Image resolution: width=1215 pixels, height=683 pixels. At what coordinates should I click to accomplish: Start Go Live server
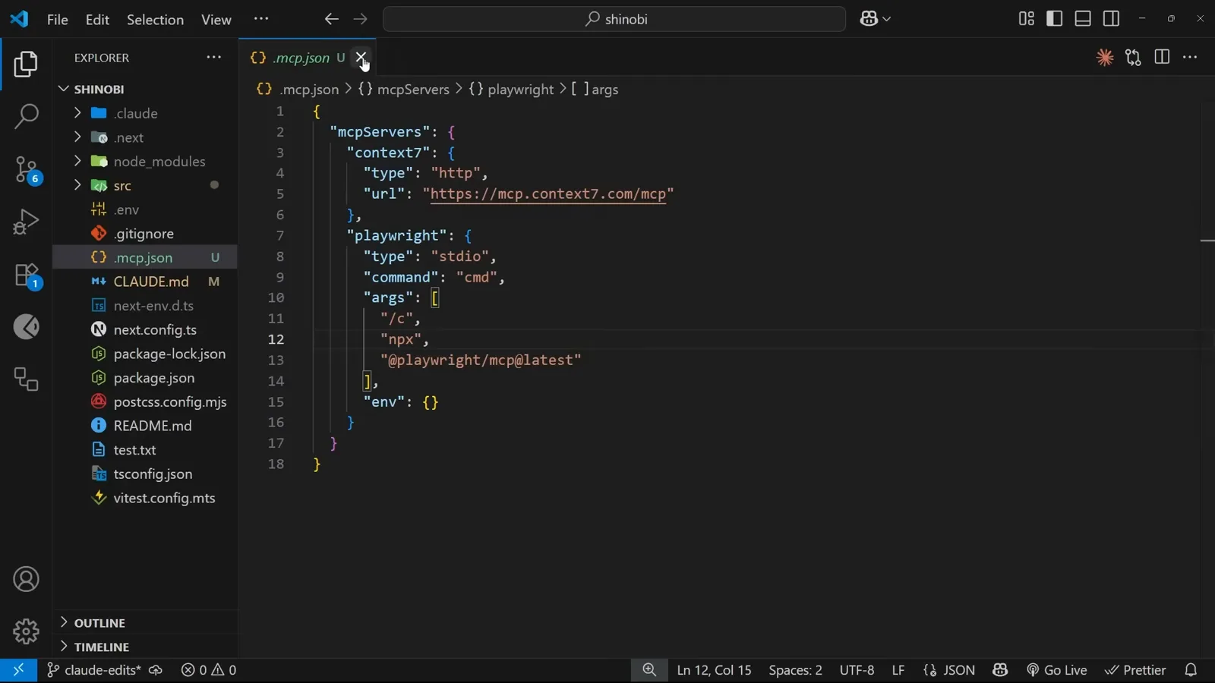pos(1057,670)
